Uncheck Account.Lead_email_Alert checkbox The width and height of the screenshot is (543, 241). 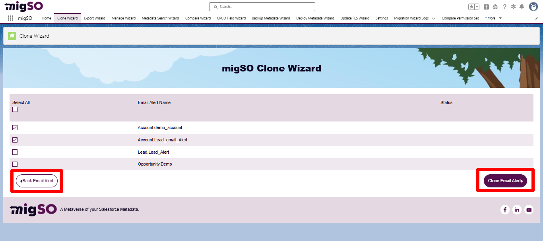[15, 140]
